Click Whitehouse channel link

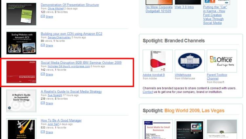click(x=183, y=75)
